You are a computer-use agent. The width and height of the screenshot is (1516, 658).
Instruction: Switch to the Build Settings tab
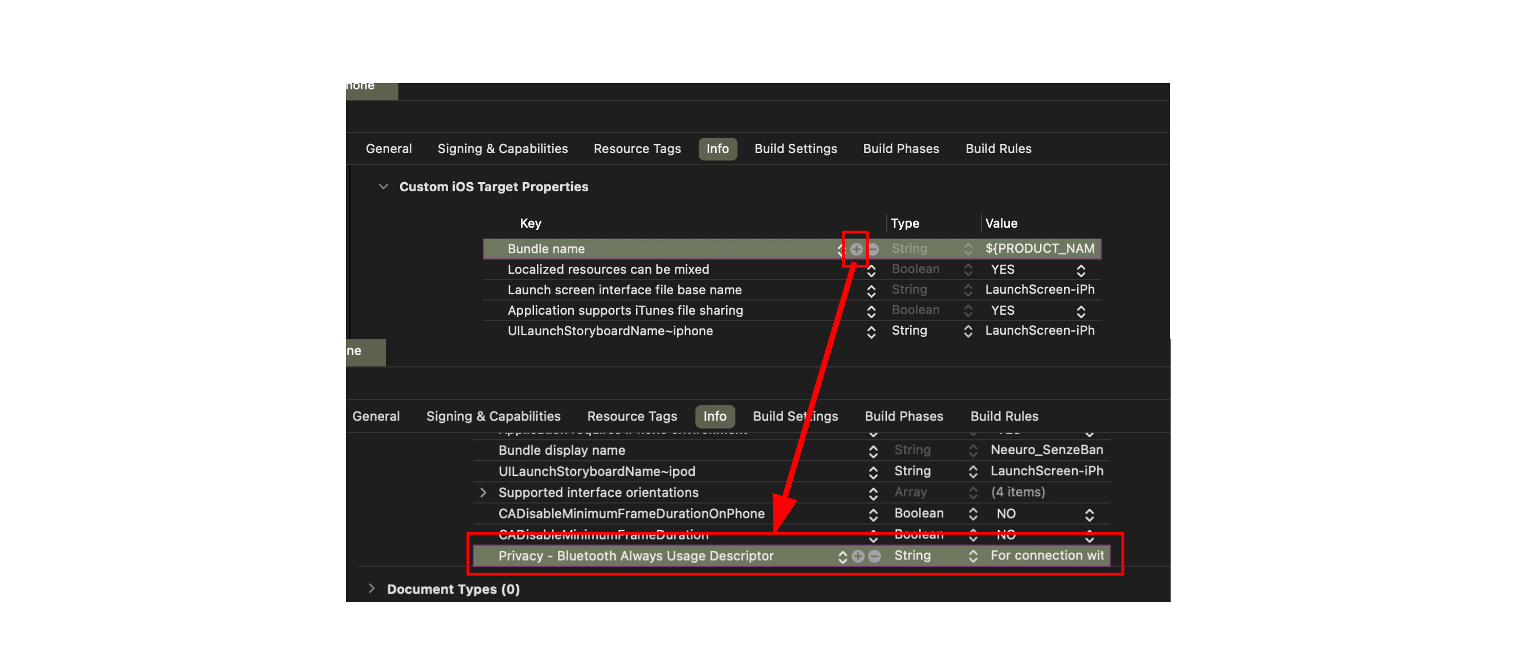(x=795, y=149)
